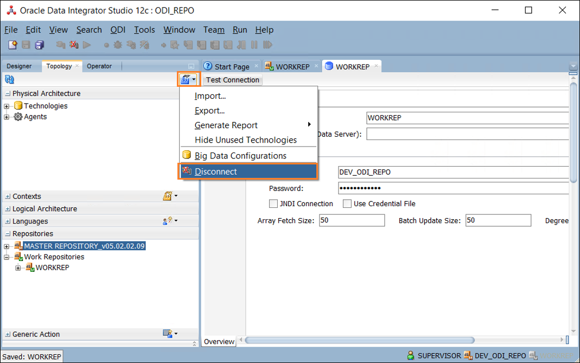Image resolution: width=580 pixels, height=363 pixels.
Task: Expand the Technologies tree node
Action: [7, 106]
